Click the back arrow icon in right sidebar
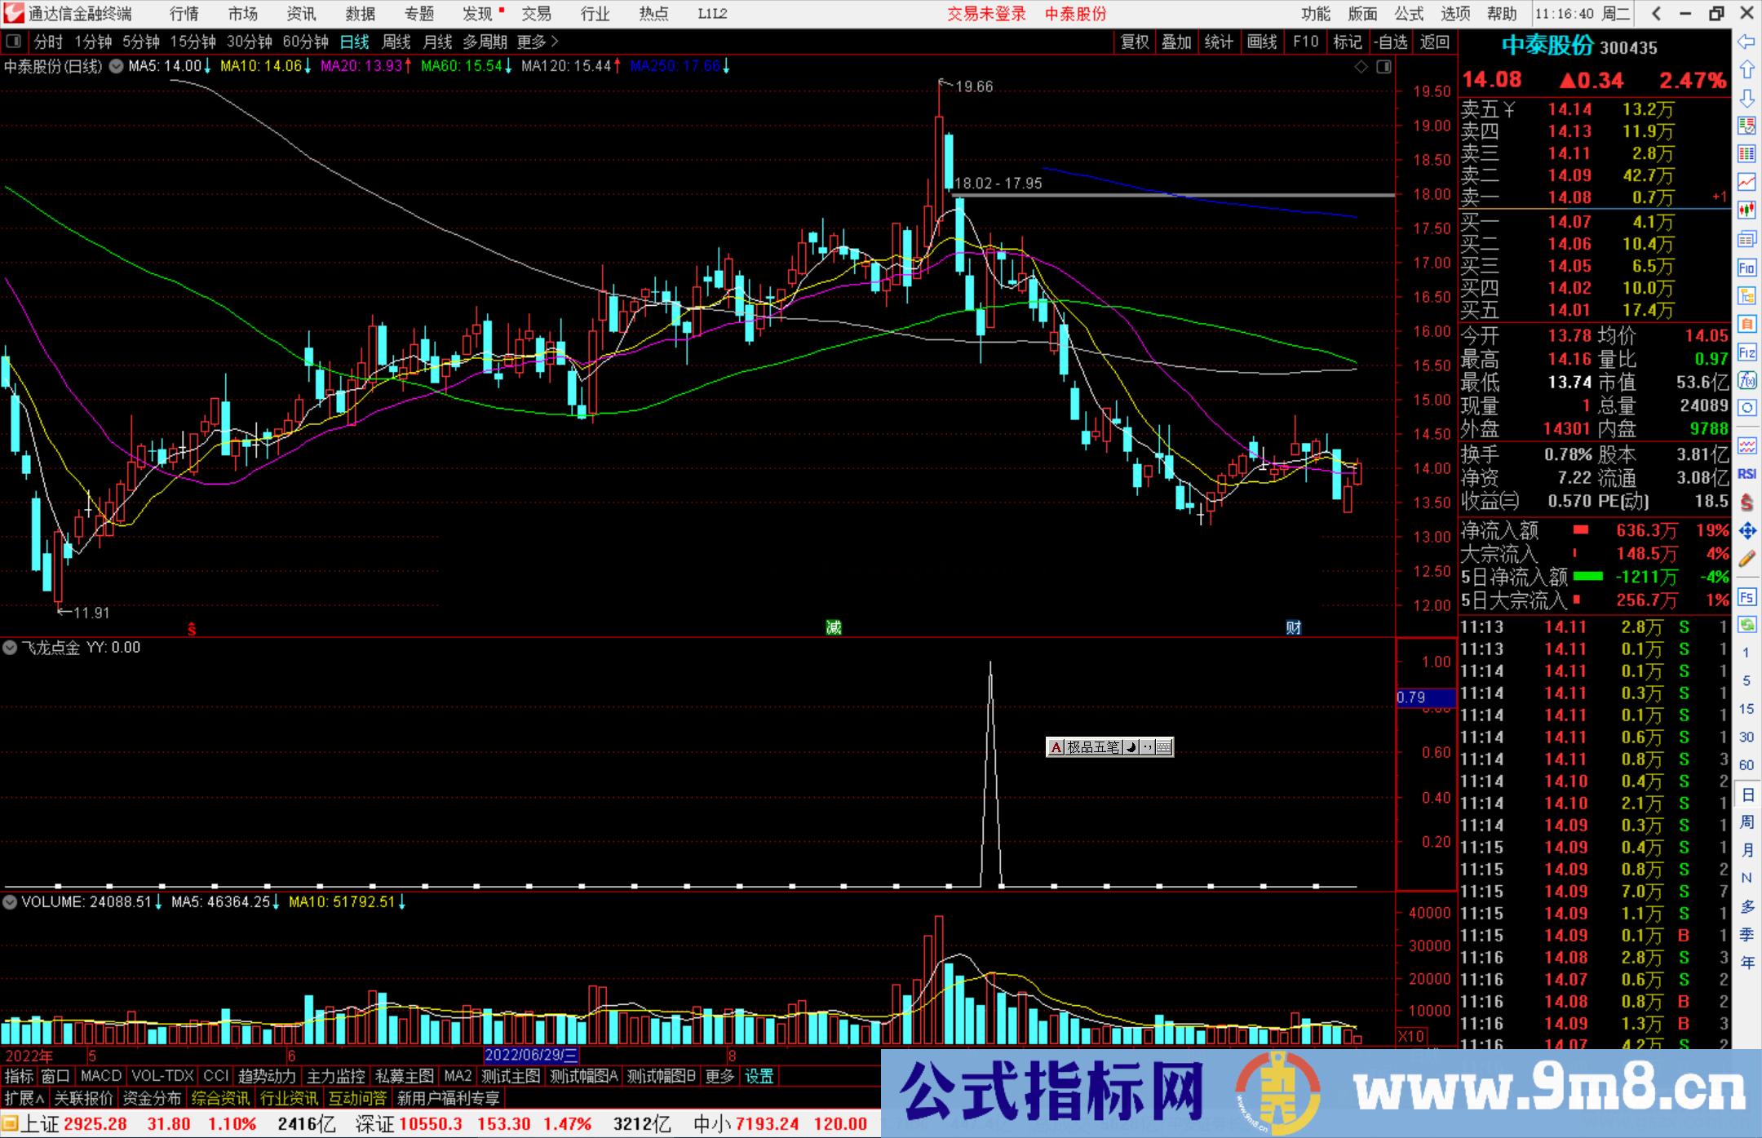The height and width of the screenshot is (1138, 1762). point(1747,42)
